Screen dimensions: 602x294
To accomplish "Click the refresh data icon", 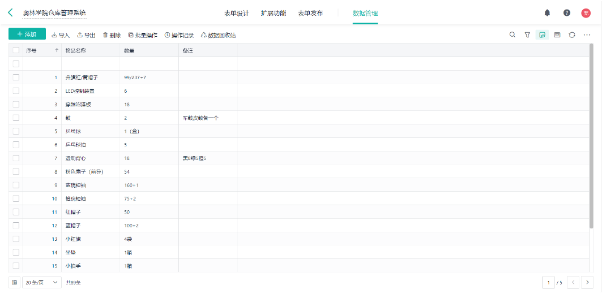I will (x=572, y=34).
